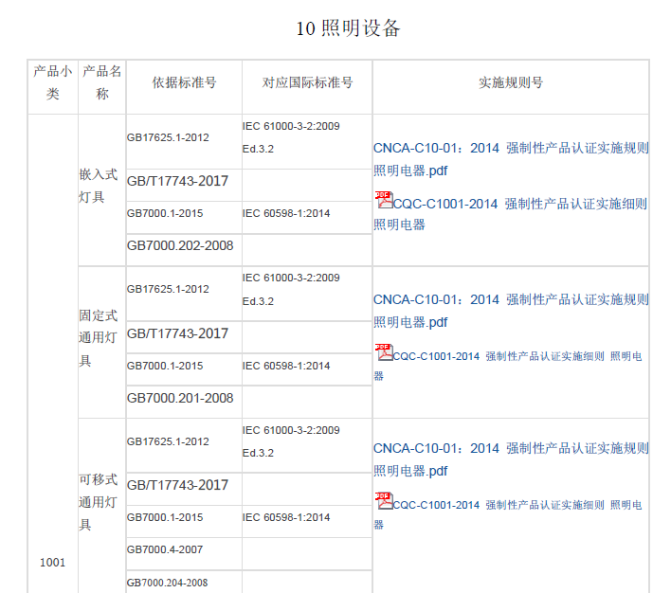Viewport: 671px width, 593px height.
Task: Click the PDF icon in the 固定式通用灯具 row
Action: coord(384,352)
